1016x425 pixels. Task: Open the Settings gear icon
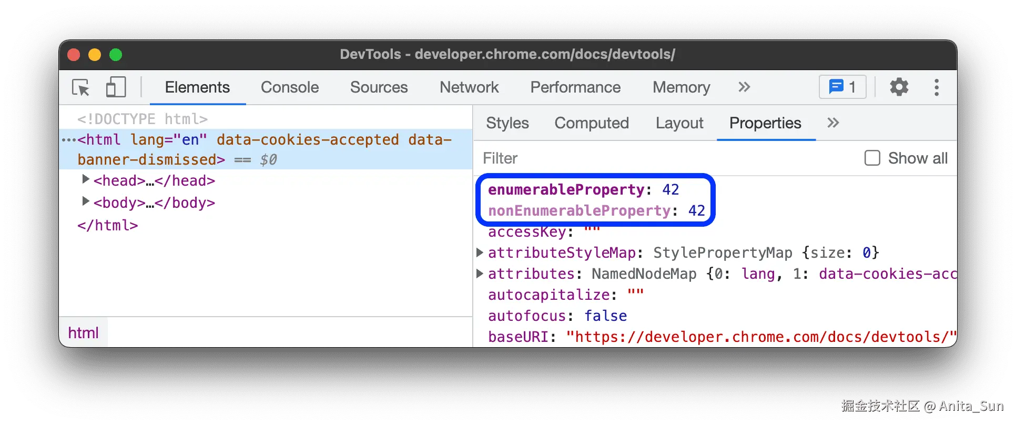point(899,87)
